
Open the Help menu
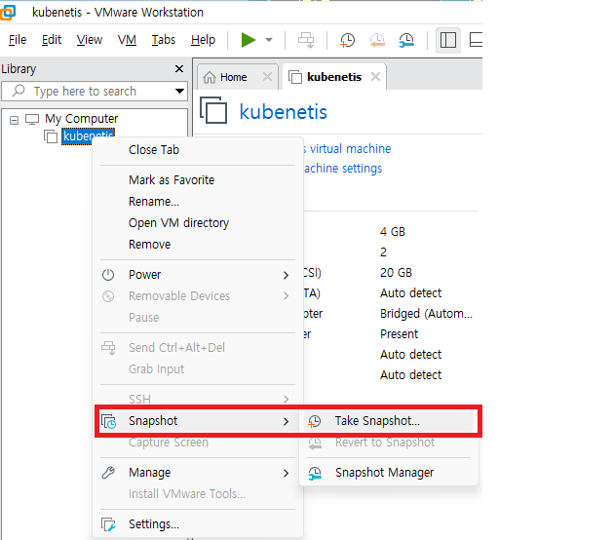click(203, 40)
